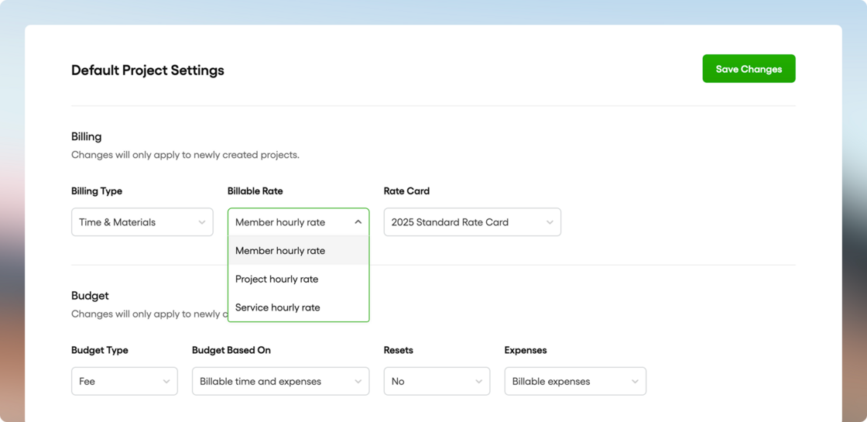Click the Save Changes button
The width and height of the screenshot is (867, 422).
click(749, 69)
